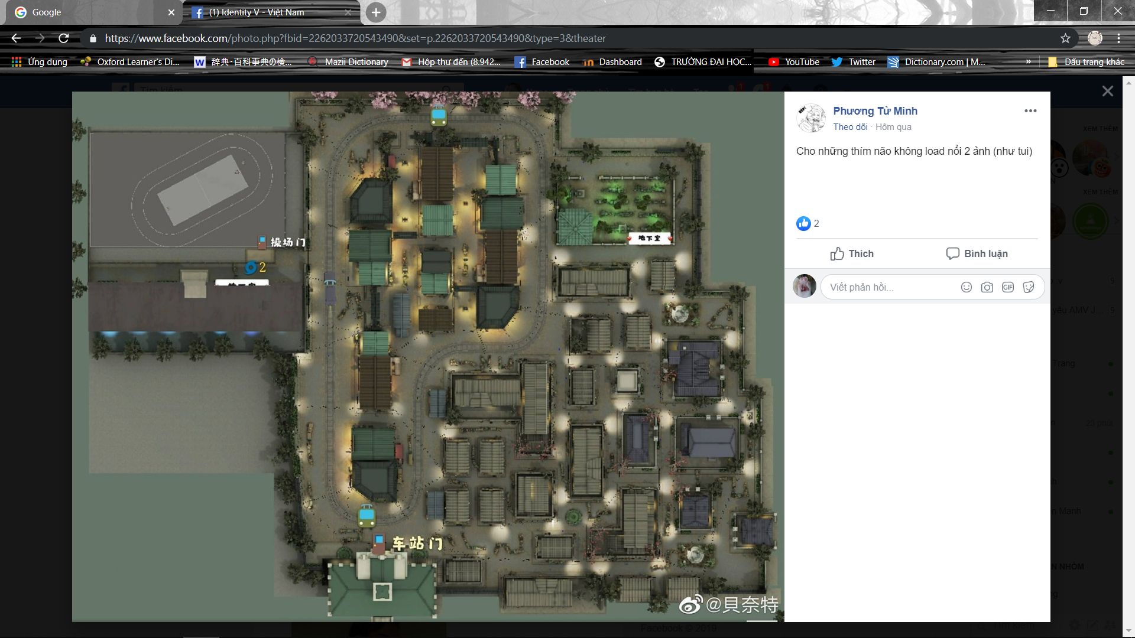This screenshot has width=1135, height=638.
Task: Click the blue like reaction icon
Action: [x=803, y=223]
